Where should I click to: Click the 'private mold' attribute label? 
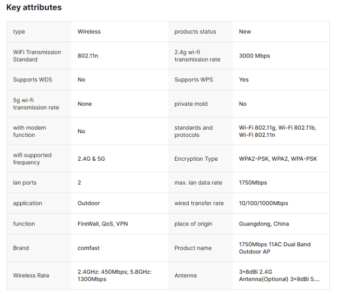[x=191, y=104]
